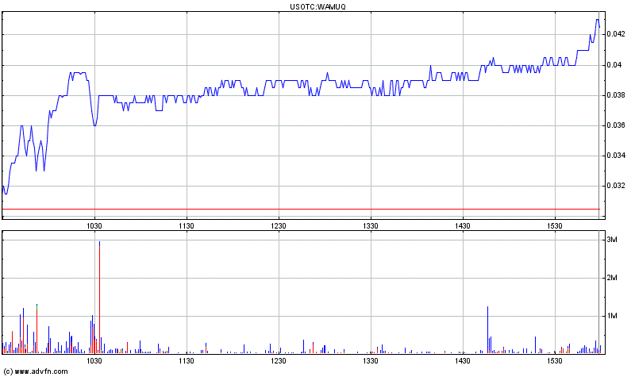Click the 0.04 price axis label

tap(614, 65)
